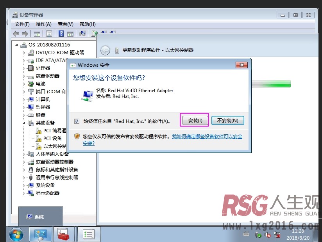This screenshot has height=242, width=322.
Task: Click the Scan for hardware changes icon
Action: click(82, 34)
